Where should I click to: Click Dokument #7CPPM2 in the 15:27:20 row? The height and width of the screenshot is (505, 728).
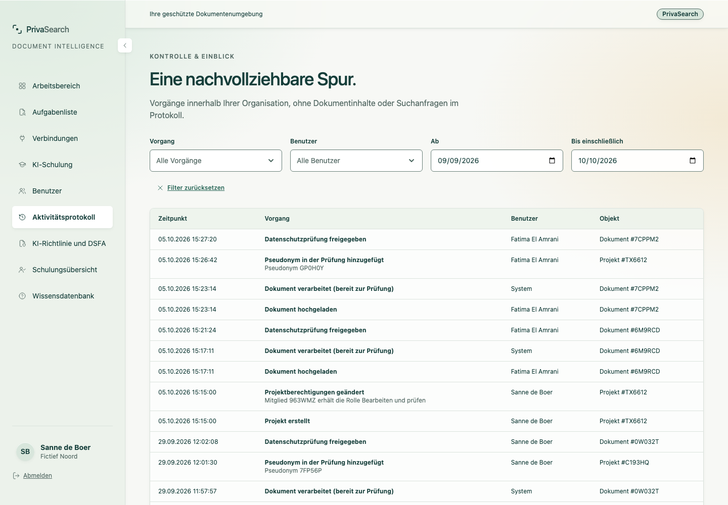(x=629, y=239)
